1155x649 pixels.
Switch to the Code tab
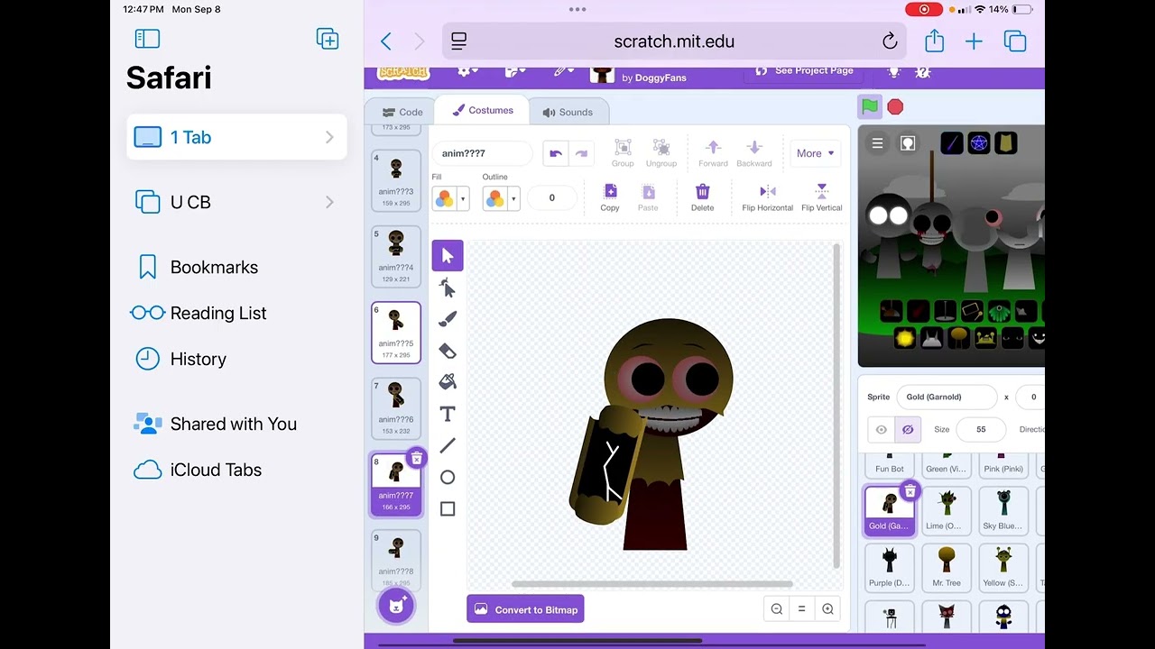pyautogui.click(x=402, y=113)
